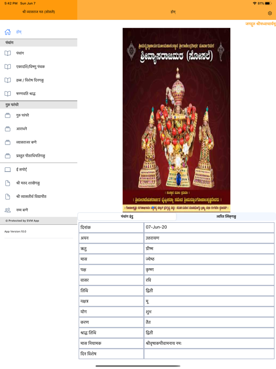
Task: Click कृष्ण value in पक्ष row
Action: pyautogui.click(x=149, y=270)
